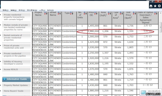
Task: Click the calendar icon beside 2013年4月2日
Action: click(x=144, y=92)
